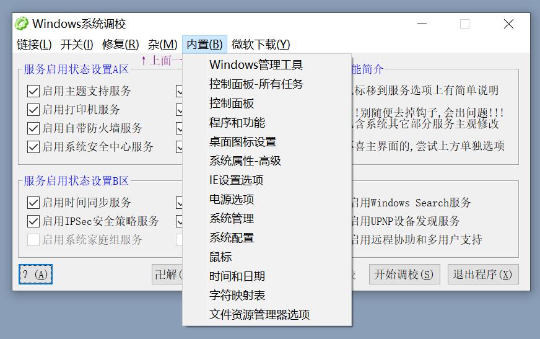Click the 开始调校(S) button
This screenshot has width=540, height=339.
404,274
